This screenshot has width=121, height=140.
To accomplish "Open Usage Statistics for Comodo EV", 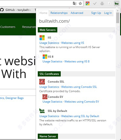I will (52, 102).
